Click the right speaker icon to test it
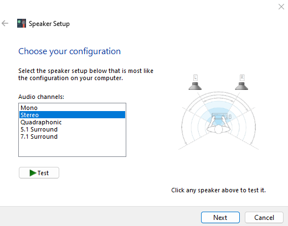 241,86
